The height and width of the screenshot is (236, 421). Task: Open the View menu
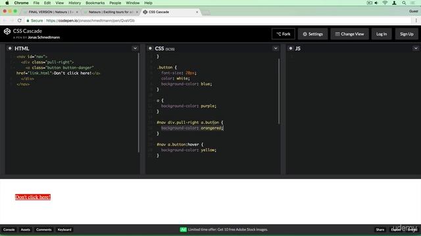coord(60,3)
